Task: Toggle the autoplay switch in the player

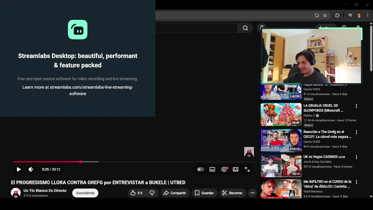Action: pos(200,169)
